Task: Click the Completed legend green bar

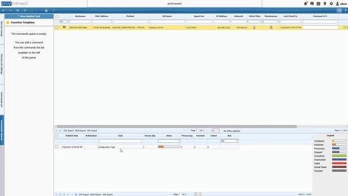Action: point(339,156)
